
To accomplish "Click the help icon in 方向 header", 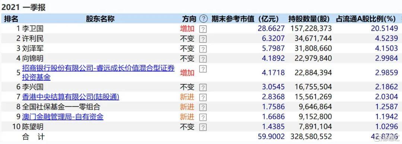I will tap(203, 19).
